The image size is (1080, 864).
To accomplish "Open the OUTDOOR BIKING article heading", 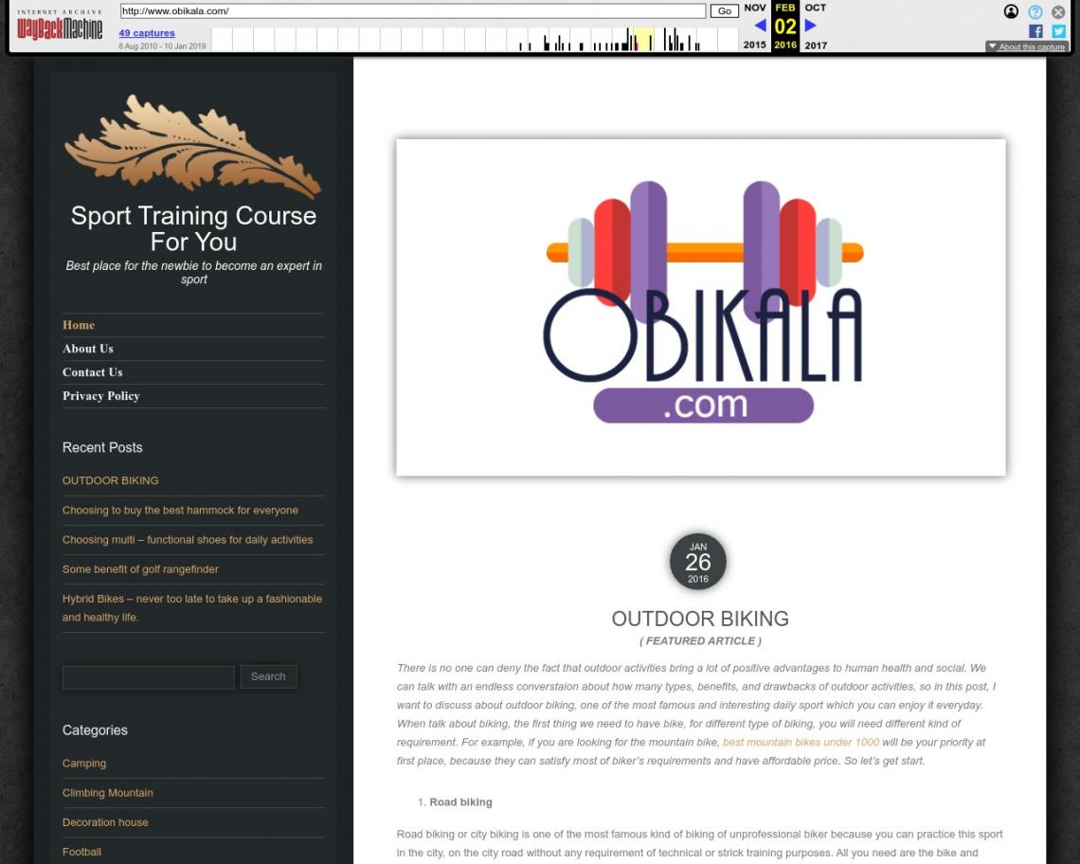I will pyautogui.click(x=700, y=619).
